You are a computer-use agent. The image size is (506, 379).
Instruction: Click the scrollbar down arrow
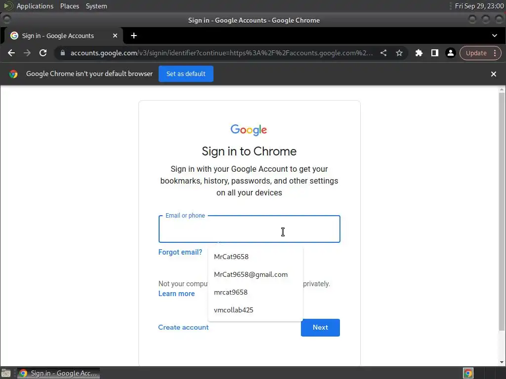(502, 362)
